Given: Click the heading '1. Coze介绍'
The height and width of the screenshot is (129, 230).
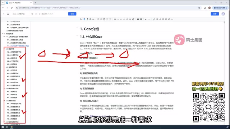Looking at the screenshot, I should (x=89, y=29).
